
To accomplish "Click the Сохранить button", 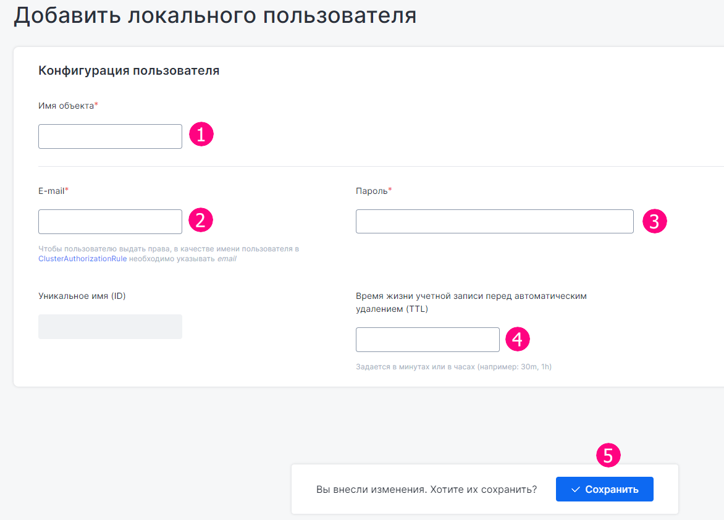I will click(604, 489).
